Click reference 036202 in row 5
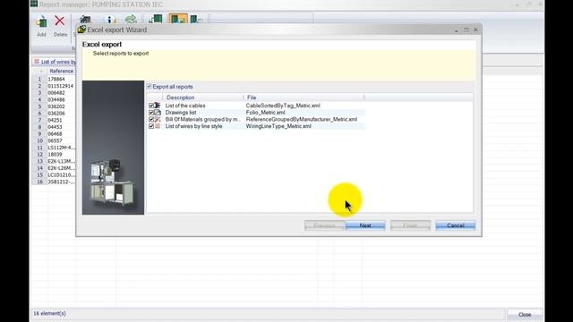This screenshot has width=573, height=322. 56,106
